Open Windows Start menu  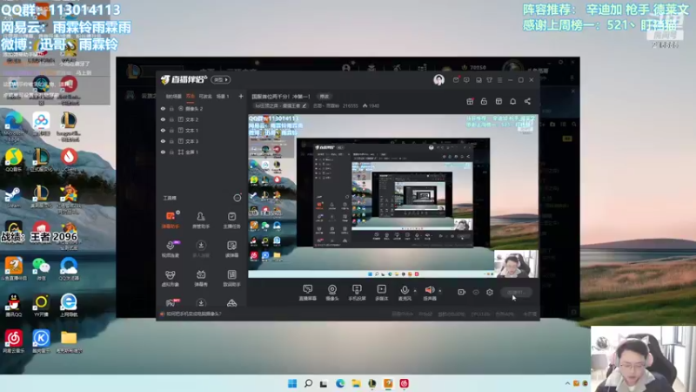(x=292, y=383)
